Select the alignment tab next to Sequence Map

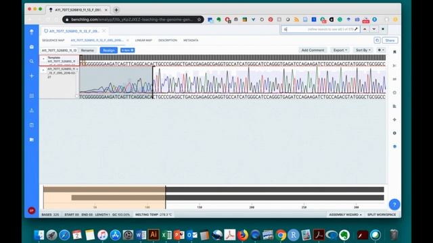pyautogui.click(x=97, y=40)
